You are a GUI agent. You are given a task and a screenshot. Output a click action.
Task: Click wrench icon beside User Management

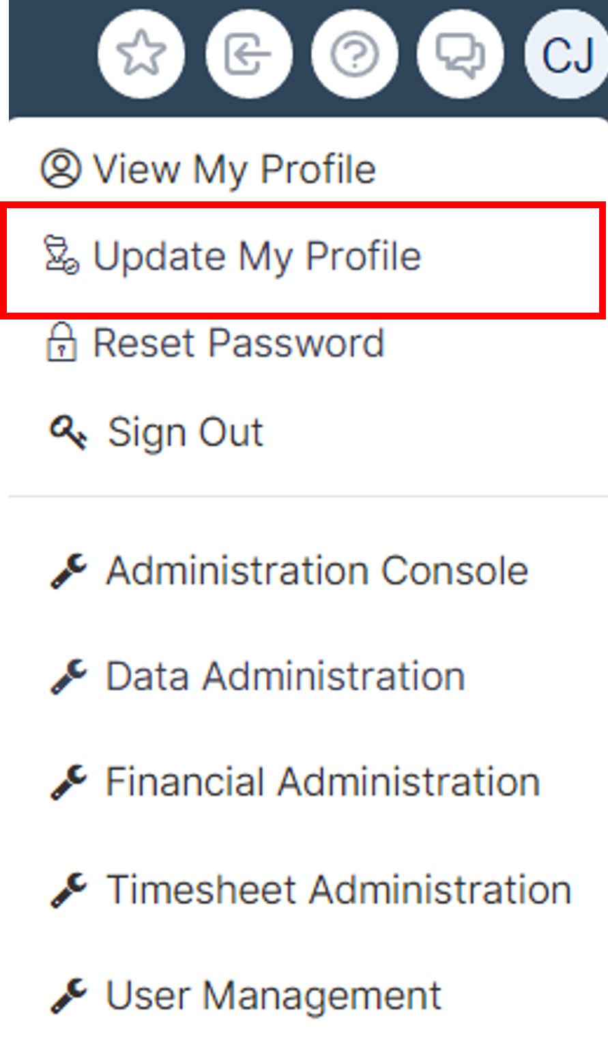click(x=69, y=997)
